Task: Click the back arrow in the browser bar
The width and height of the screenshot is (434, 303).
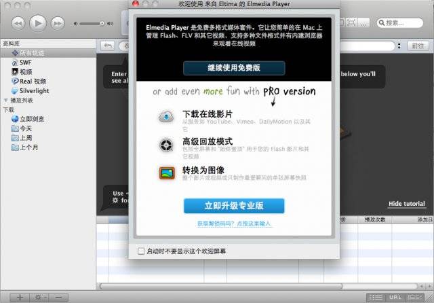Action: pos(107,46)
